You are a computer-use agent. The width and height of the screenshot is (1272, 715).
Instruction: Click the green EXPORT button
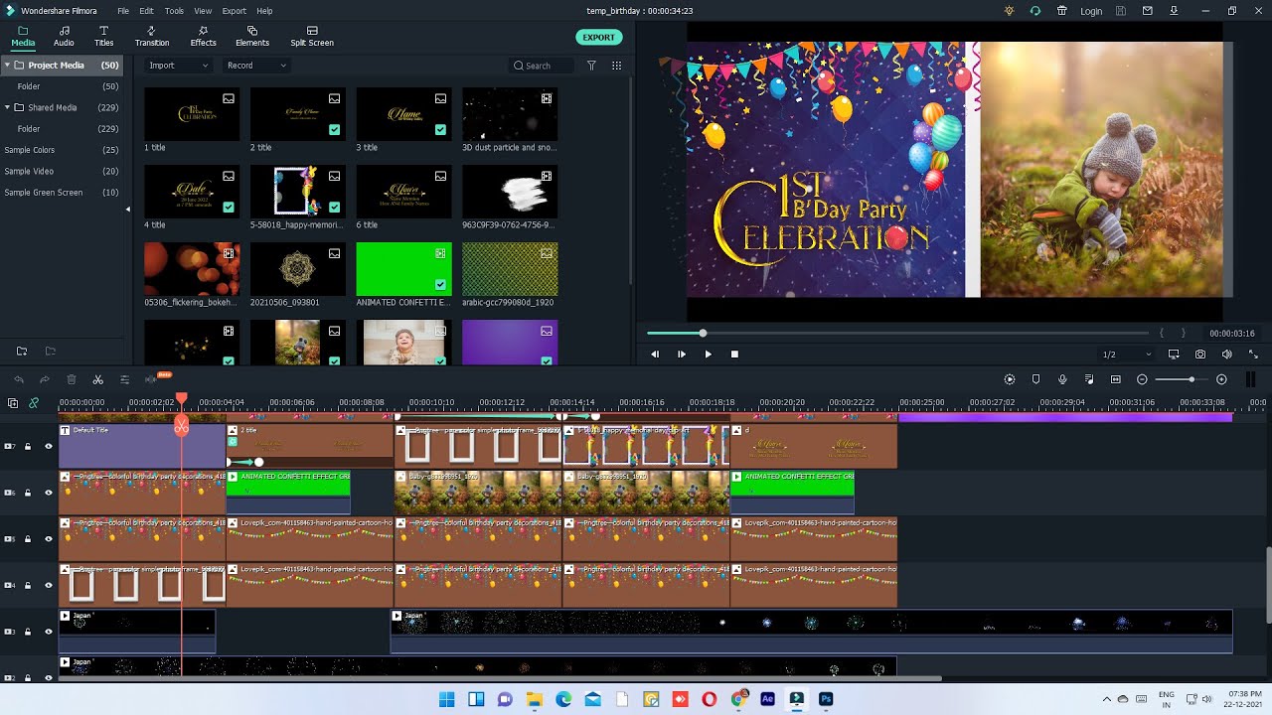coord(598,37)
